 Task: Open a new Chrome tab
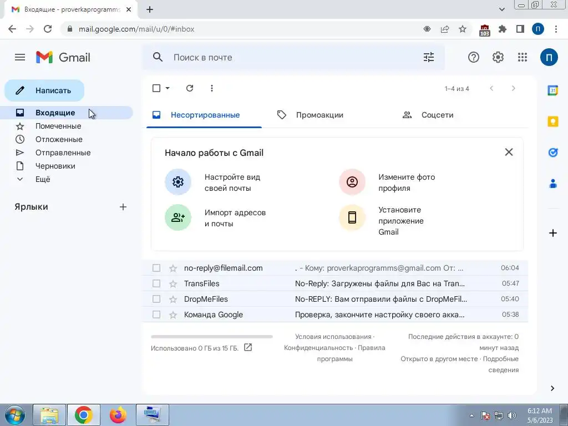click(150, 9)
